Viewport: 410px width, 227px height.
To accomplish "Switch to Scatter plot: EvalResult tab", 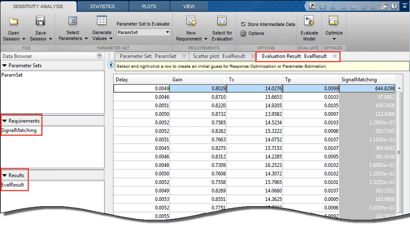I will 219,56.
